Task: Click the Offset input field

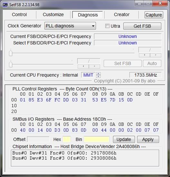Action: [38, 139]
